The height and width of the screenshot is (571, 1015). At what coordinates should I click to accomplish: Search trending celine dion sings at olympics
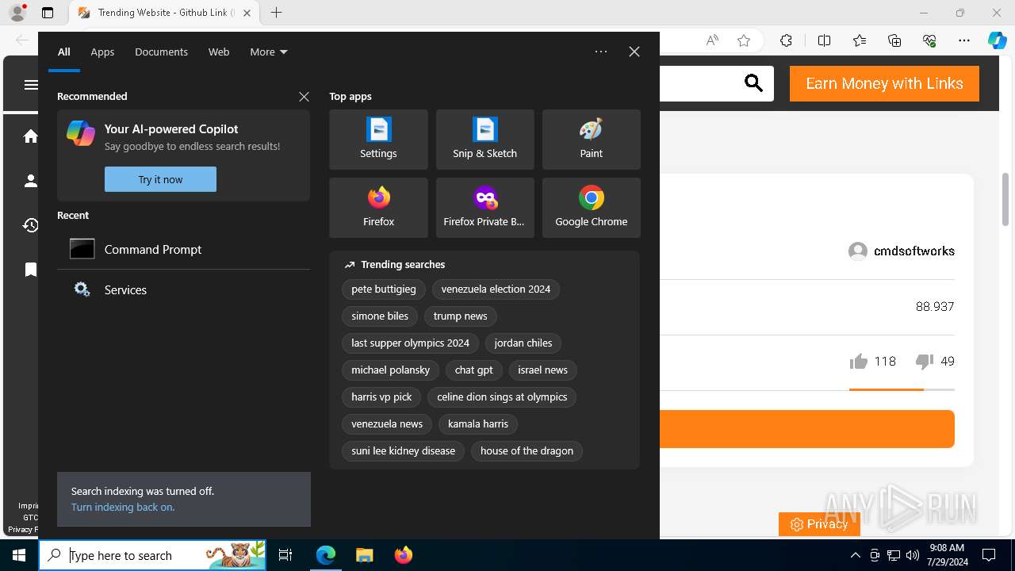point(502,397)
